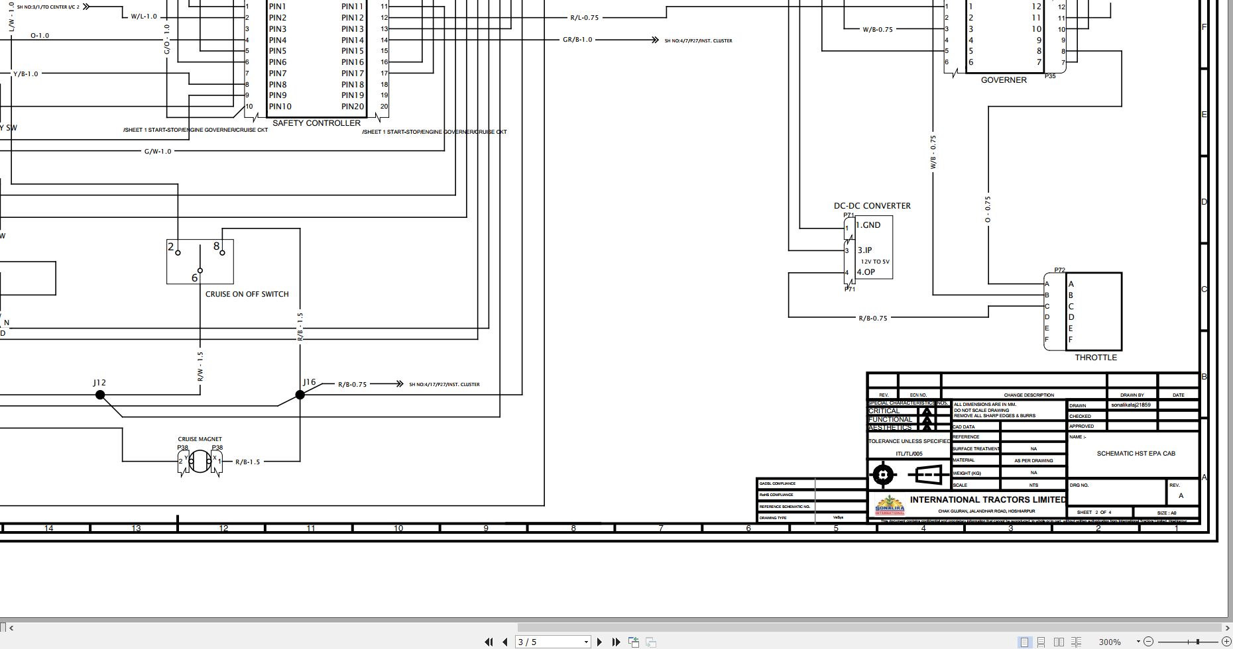Click the GR/B-1.0 wire label
The height and width of the screenshot is (649, 1233).
[x=577, y=40]
